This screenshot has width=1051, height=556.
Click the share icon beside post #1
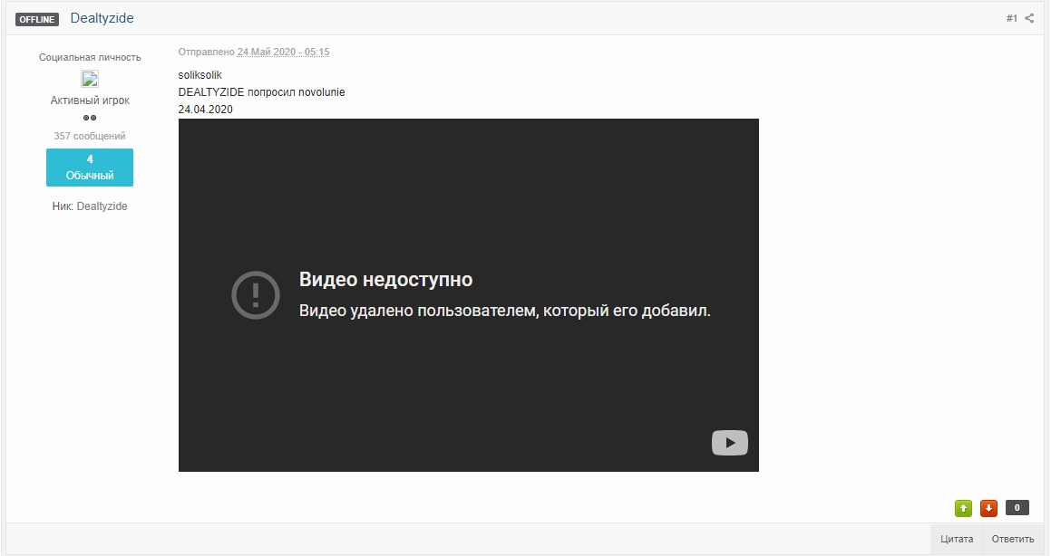pos(1029,18)
